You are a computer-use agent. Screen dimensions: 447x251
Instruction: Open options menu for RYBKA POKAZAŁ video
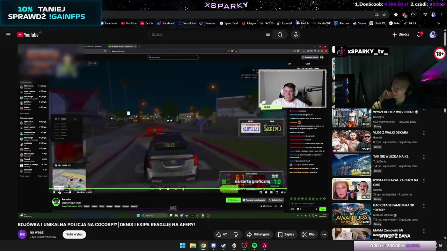pos(424,181)
